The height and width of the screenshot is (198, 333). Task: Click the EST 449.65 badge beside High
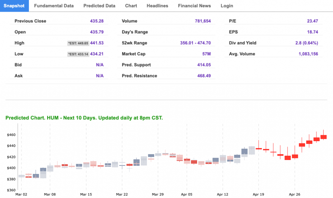(x=78, y=43)
